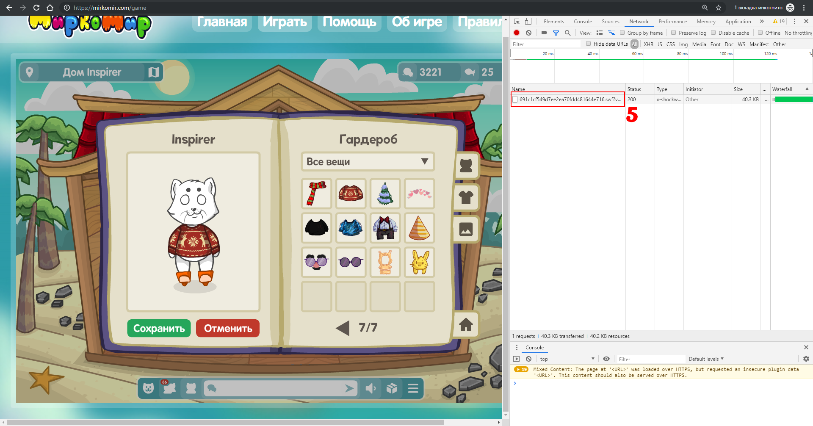
Task: Expand more DevTools tabs chevron
Action: point(762,21)
